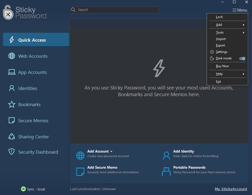Open the Add Account dropdown arrow

[111, 151]
